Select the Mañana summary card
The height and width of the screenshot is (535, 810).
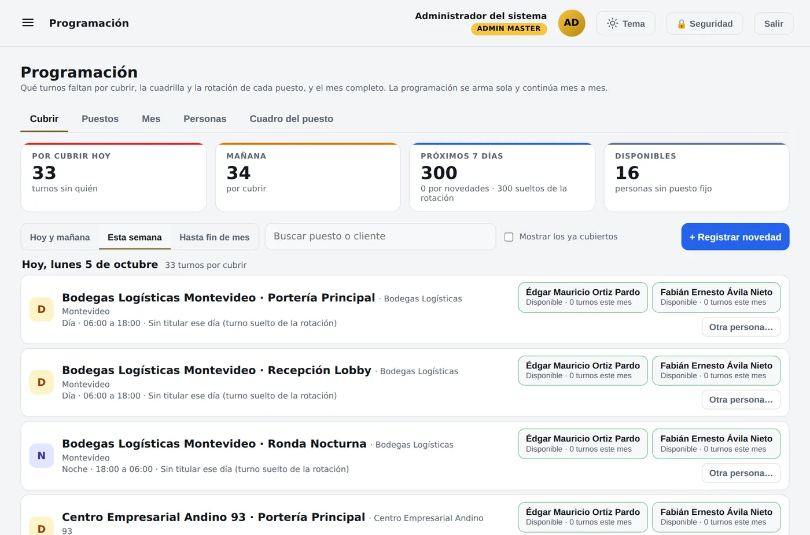(x=308, y=177)
